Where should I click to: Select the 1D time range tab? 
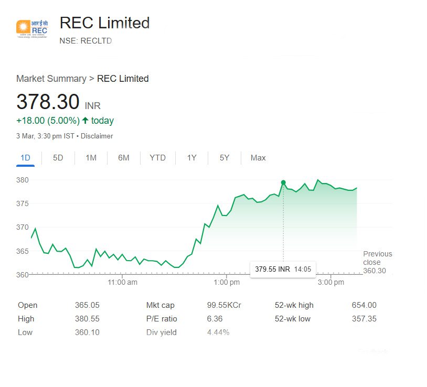point(25,158)
